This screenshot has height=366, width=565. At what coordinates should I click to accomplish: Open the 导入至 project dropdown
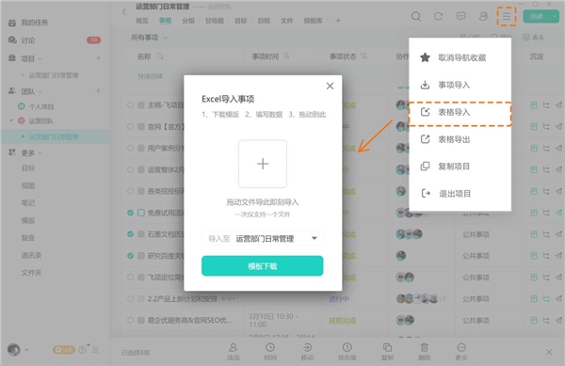click(x=263, y=239)
